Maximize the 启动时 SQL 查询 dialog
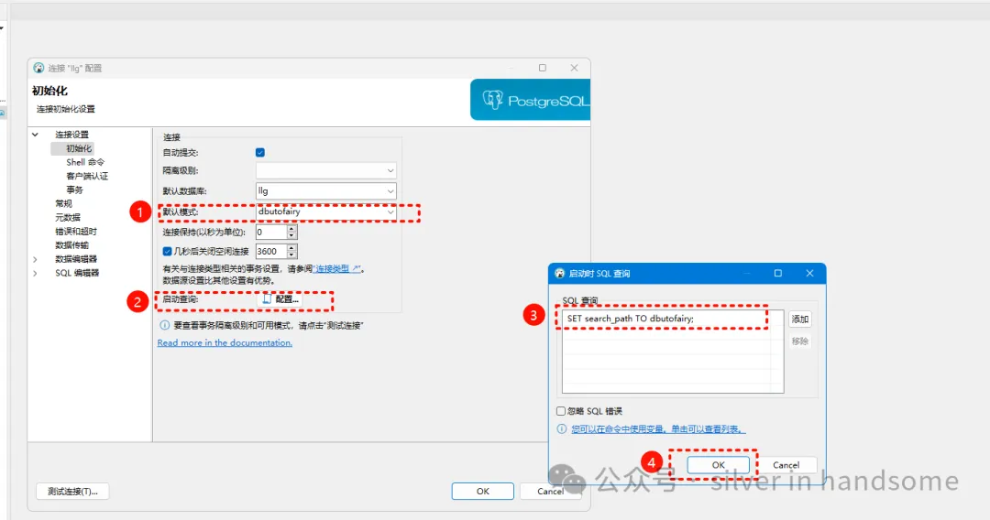Image resolution: width=990 pixels, height=520 pixels. pyautogui.click(x=777, y=274)
